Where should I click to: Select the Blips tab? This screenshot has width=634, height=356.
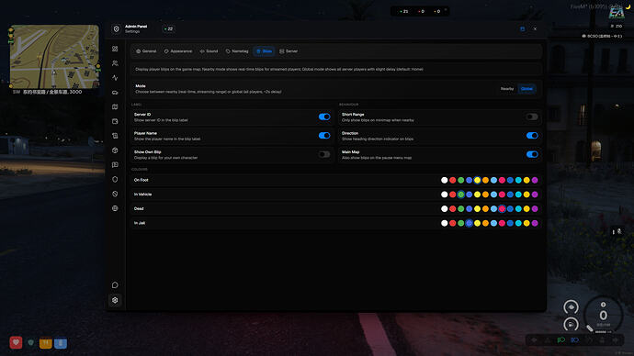pos(264,51)
